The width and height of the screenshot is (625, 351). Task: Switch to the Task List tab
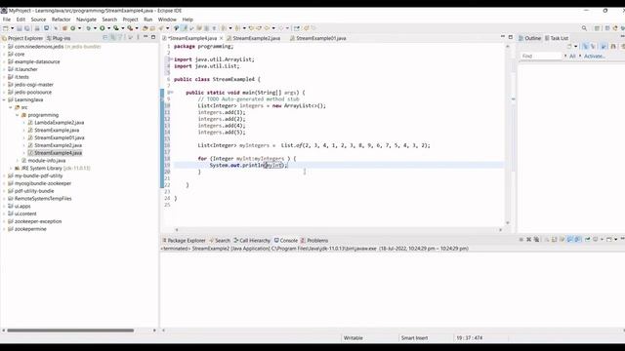pyautogui.click(x=557, y=38)
